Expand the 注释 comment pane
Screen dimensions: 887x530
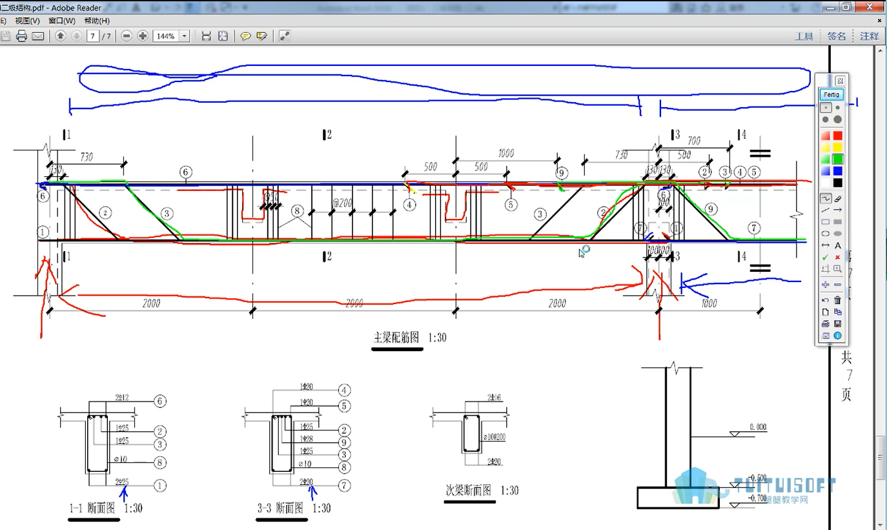tap(869, 36)
